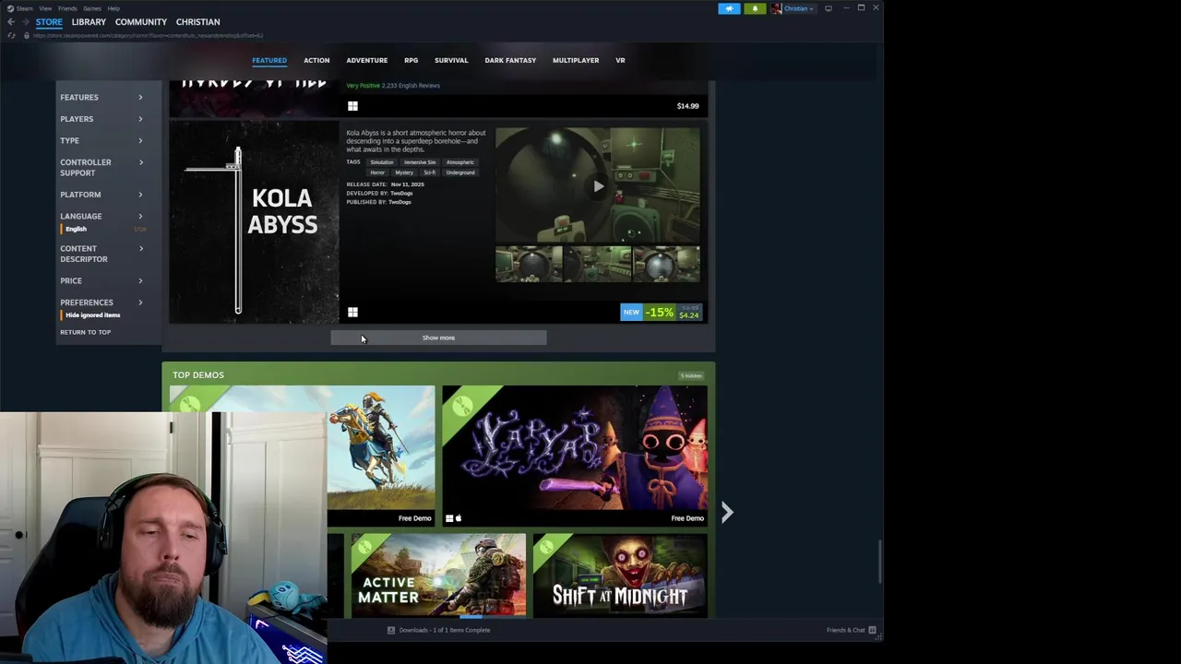This screenshot has height=664, width=1181.
Task: Toggle Big Picture mode icon
Action: point(828,8)
